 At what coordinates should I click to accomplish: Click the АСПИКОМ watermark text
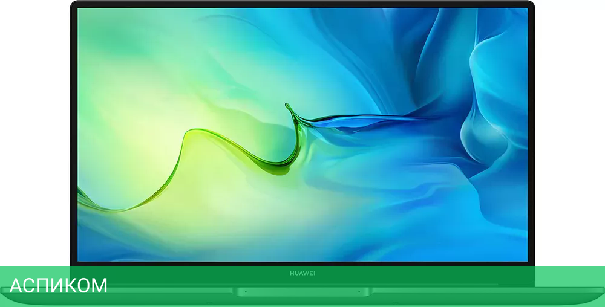pos(59,286)
